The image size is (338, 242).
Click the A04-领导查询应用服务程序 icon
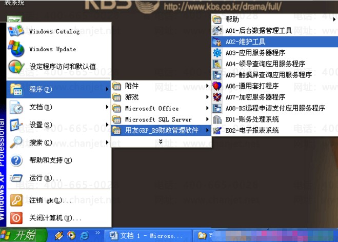pyautogui.click(x=217, y=64)
